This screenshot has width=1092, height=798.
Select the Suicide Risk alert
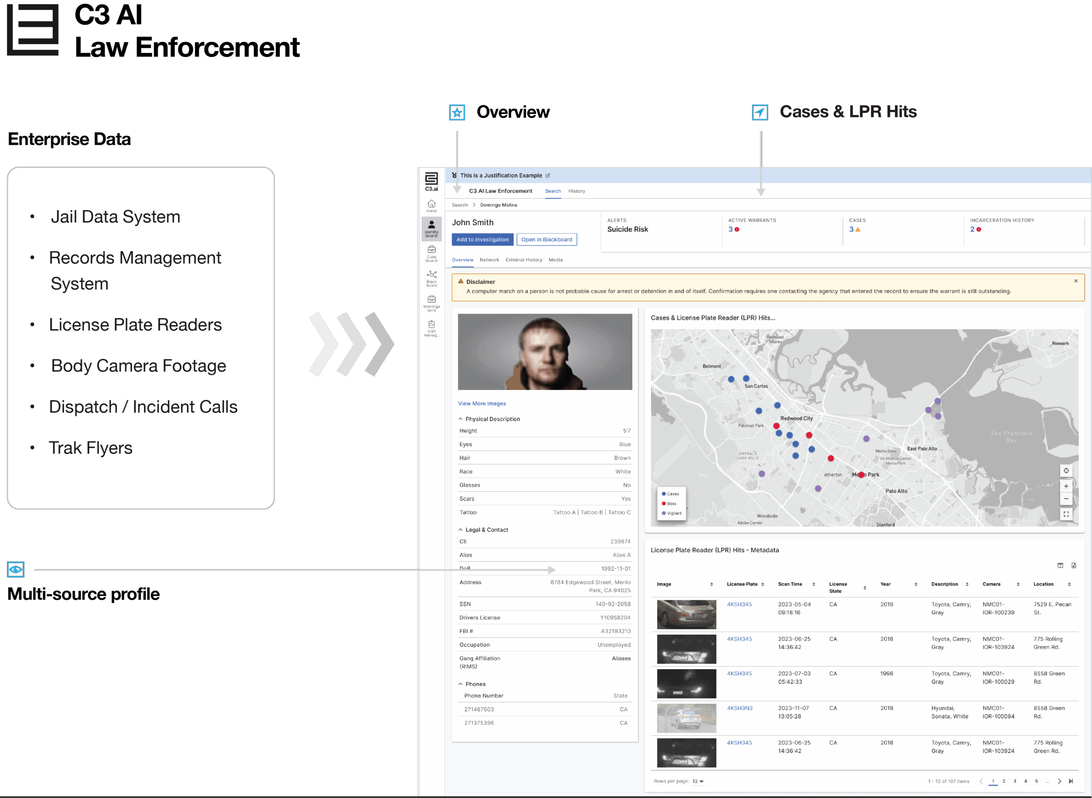(627, 229)
